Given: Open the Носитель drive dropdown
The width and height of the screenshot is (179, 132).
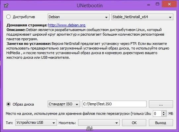Looking at the screenshot, I should pyautogui.click(x=99, y=122).
